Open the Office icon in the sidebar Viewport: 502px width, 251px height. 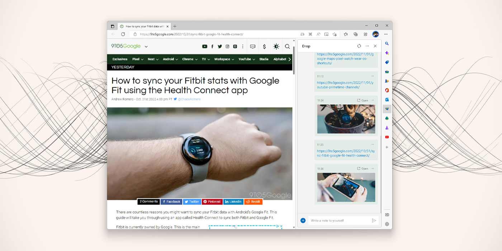[387, 90]
